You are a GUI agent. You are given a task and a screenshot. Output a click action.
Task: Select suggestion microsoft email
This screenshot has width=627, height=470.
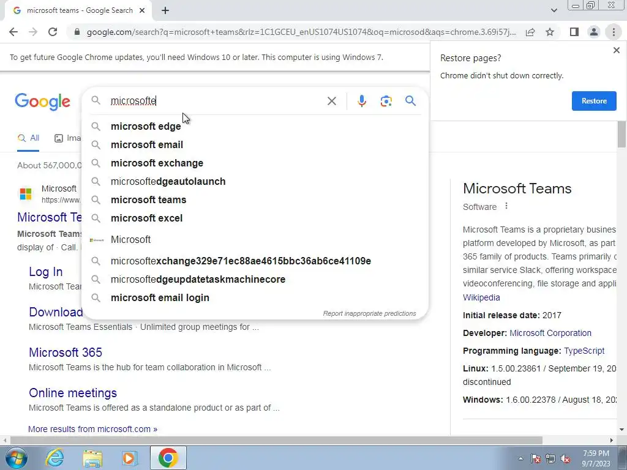[255, 144]
